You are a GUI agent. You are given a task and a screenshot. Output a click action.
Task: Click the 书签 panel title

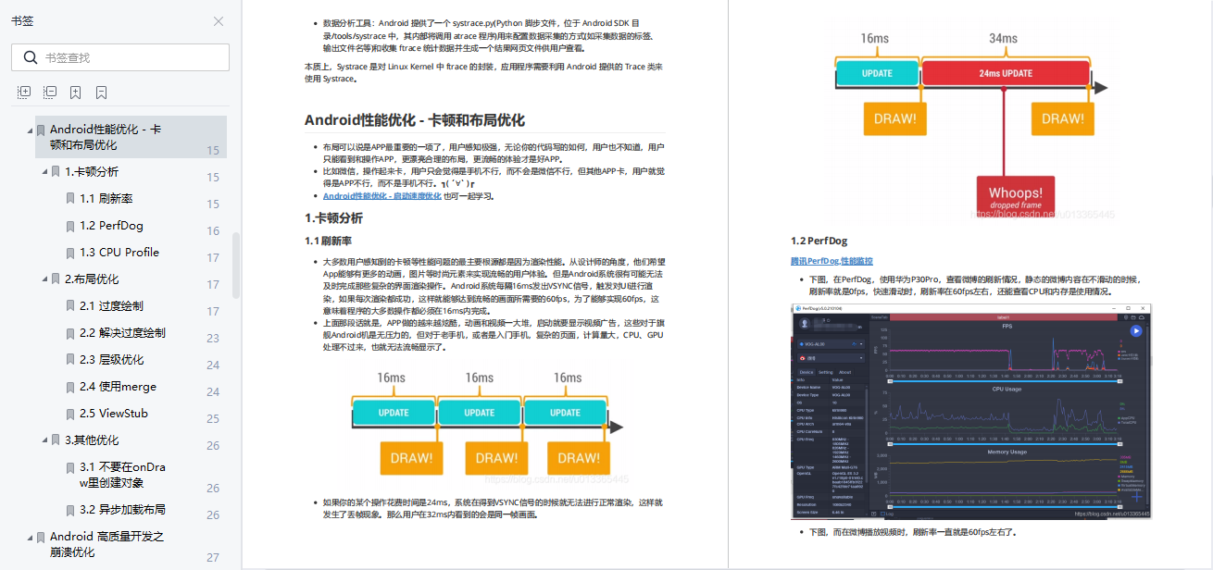22,21
